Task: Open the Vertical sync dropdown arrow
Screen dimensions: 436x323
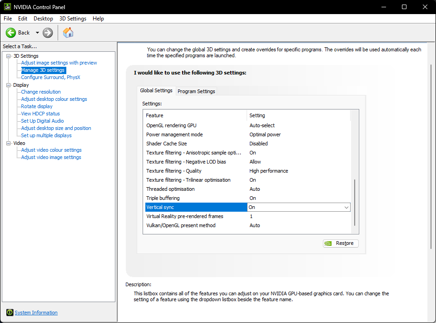Action: tap(347, 207)
